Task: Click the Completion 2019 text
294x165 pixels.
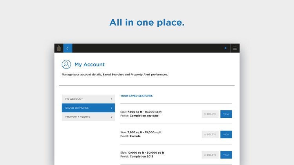Action: [x=142, y=156]
